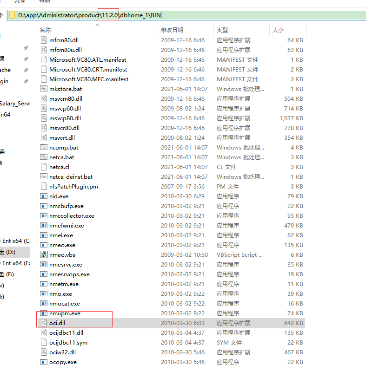Click the pin icon beside ache shortcut
This screenshot has height=365, width=366.
click(x=26, y=70)
